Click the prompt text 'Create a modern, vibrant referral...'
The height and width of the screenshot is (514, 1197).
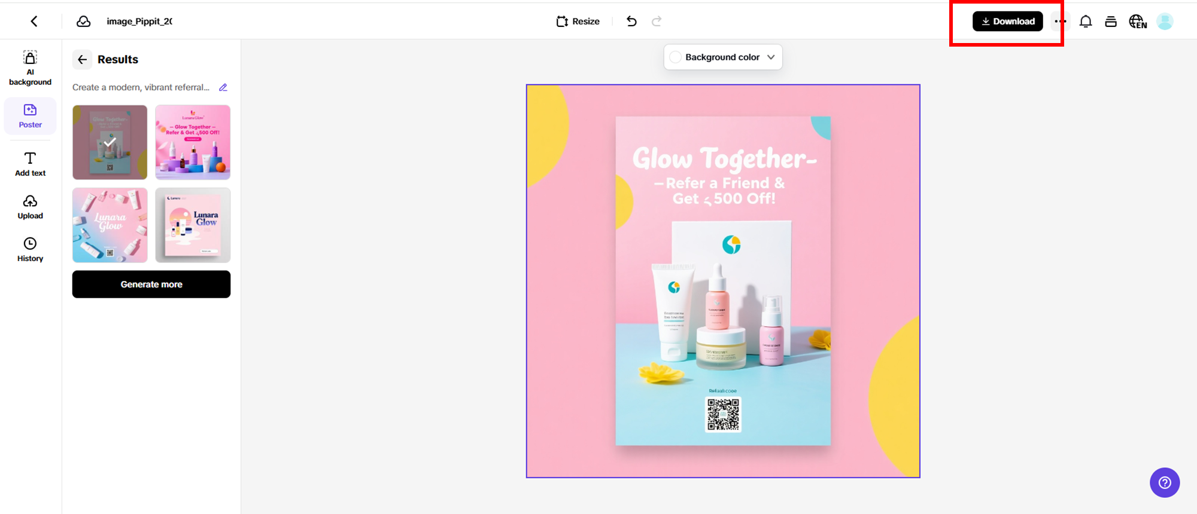[141, 87]
